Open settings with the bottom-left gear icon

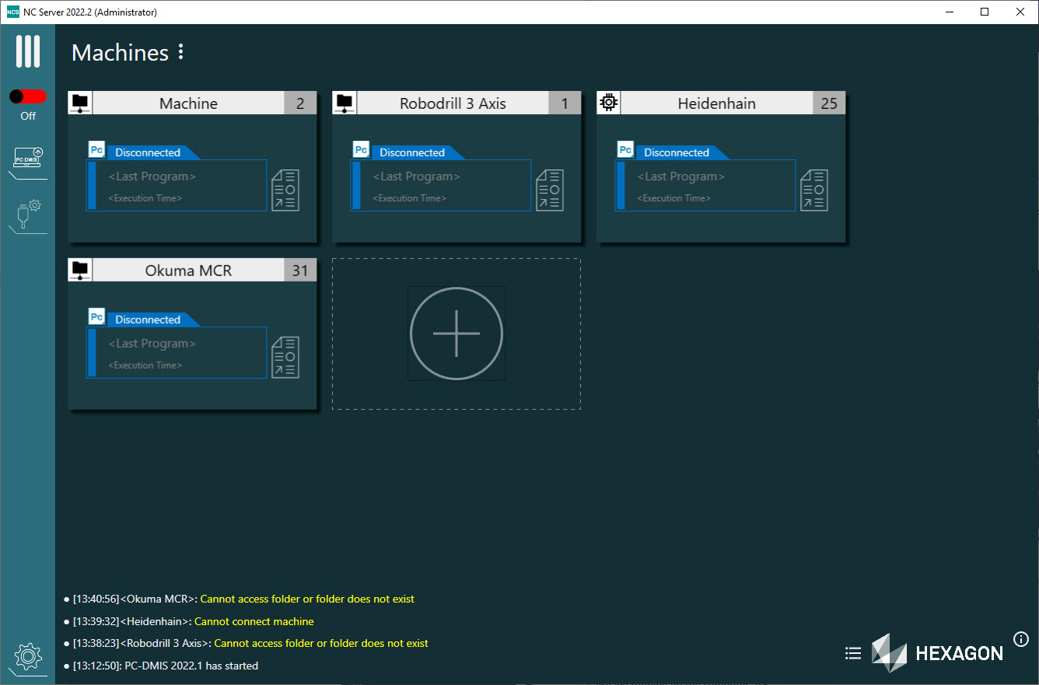click(x=27, y=657)
